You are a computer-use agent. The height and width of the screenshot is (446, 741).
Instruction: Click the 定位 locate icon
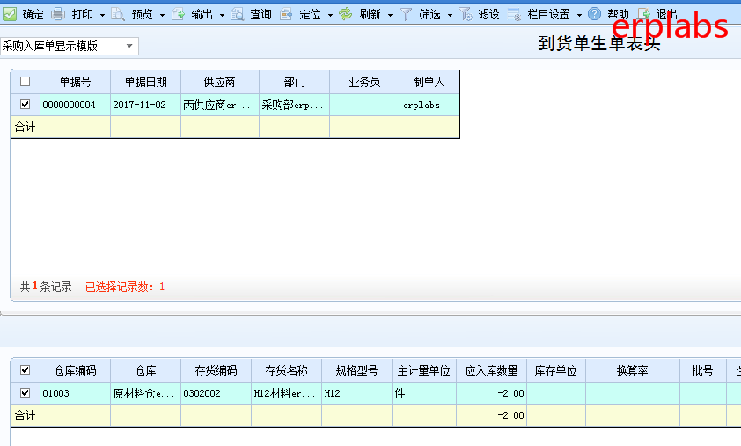(x=286, y=14)
